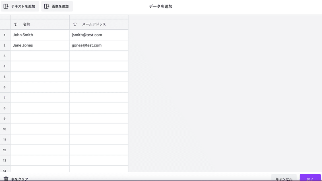322x181 pixels.
Task: Click the empty name cell in row 10
Action: click(x=40, y=129)
